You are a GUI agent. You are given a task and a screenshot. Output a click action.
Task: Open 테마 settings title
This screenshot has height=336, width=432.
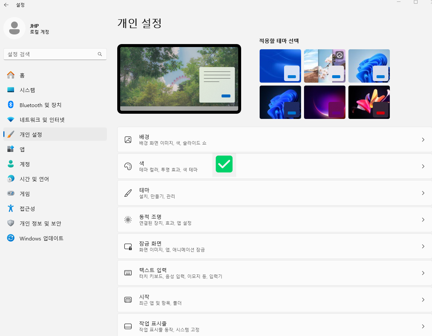[144, 190]
